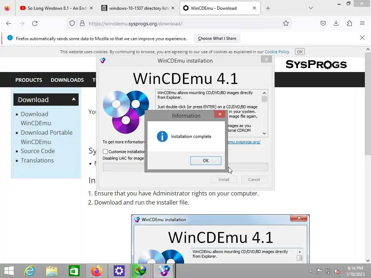Open the Firefox application hamburger menu
Viewport: 371px width, 278px height.
pyautogui.click(x=362, y=23)
